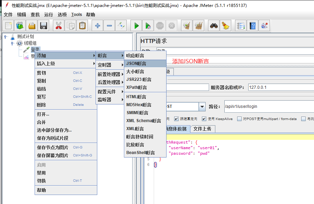Click the New test plan toolbar icon
The image size is (314, 204).
pyautogui.click(x=8, y=26)
